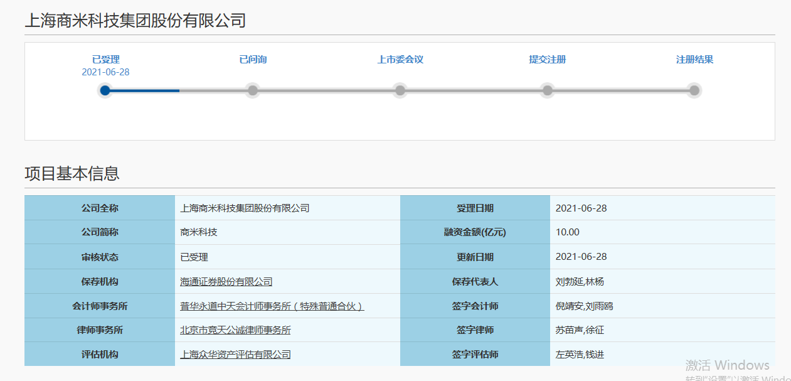Click the 倪靖安,刘雨鸥 accountants cell
This screenshot has height=381, width=791.
(662, 306)
